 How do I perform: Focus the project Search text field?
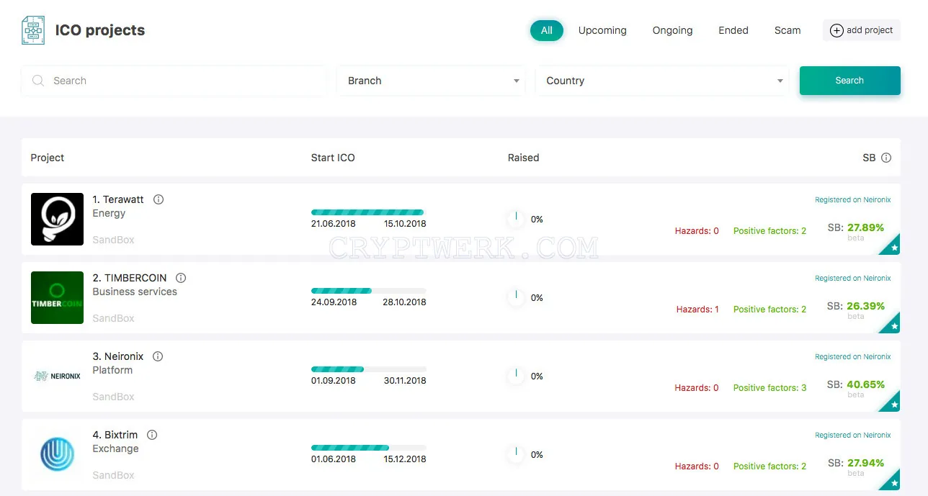(174, 81)
